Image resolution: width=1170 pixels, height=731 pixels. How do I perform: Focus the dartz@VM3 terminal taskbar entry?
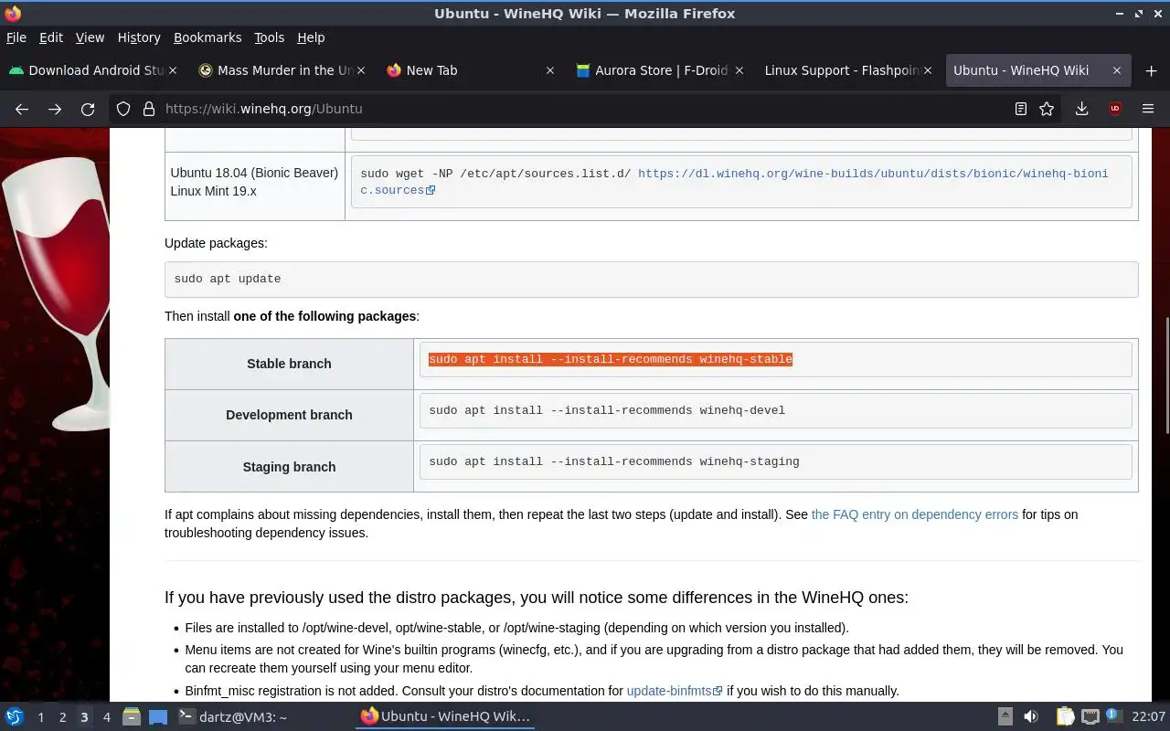(233, 717)
